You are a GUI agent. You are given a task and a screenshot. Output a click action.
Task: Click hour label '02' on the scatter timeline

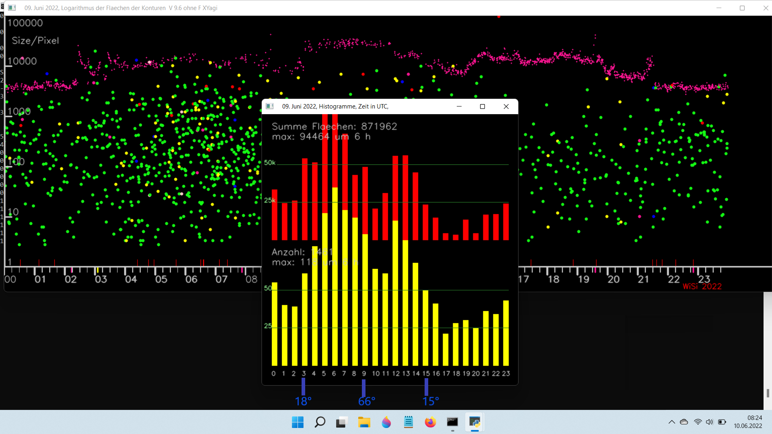pos(71,279)
